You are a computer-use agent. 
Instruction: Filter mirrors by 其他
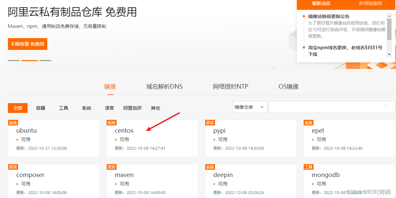click(155, 108)
